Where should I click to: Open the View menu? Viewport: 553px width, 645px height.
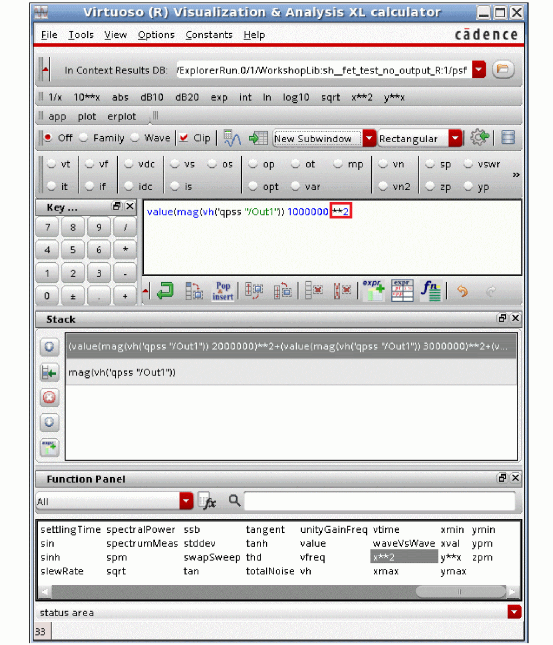115,35
